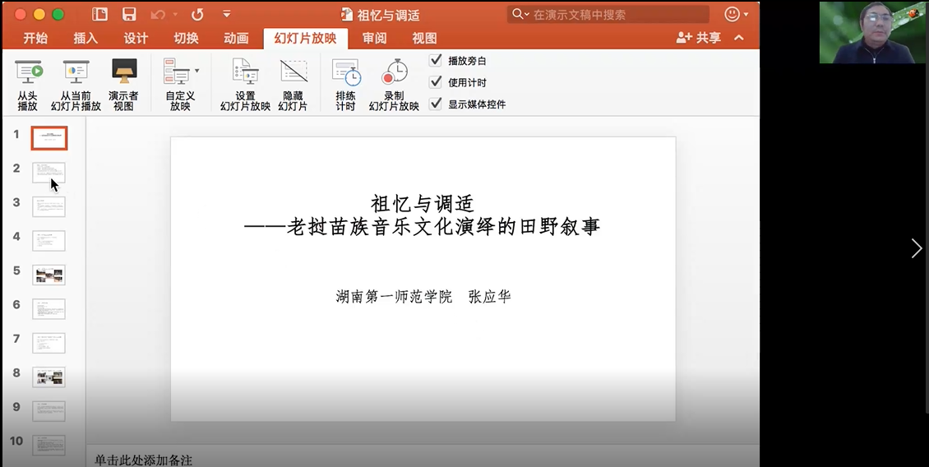Open the quick access toolbar customize dropdown

[226, 14]
